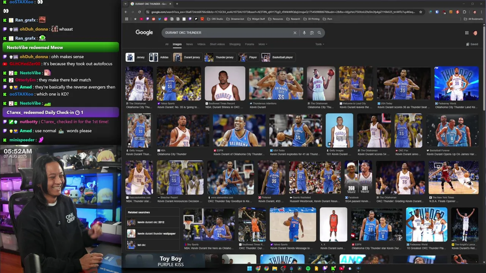The height and width of the screenshot is (273, 486).
Task: Switch to the Shopping search tab
Action: click(235, 44)
